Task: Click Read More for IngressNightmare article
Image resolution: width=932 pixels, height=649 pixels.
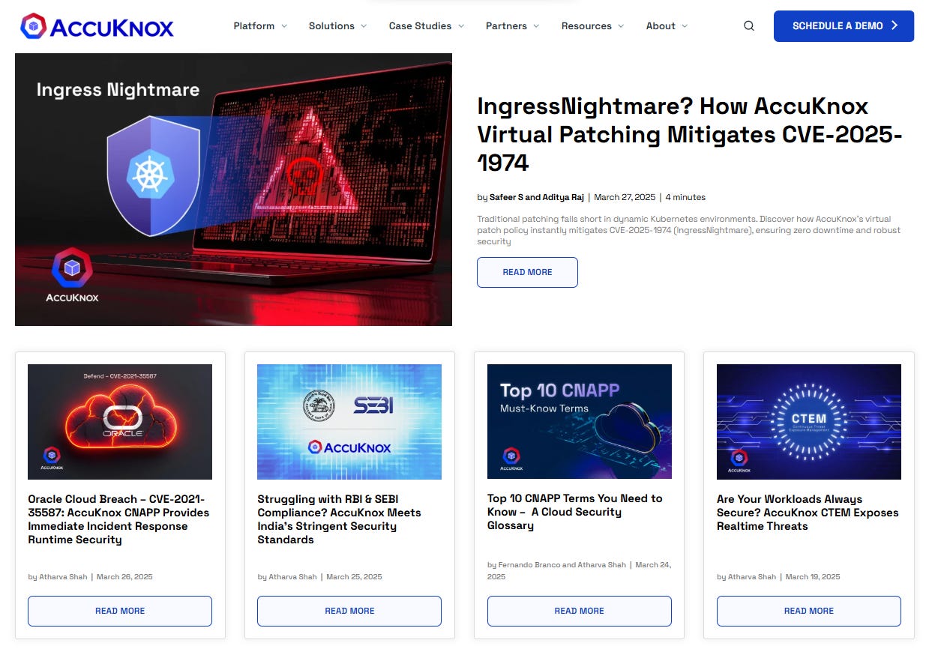Action: click(x=527, y=272)
